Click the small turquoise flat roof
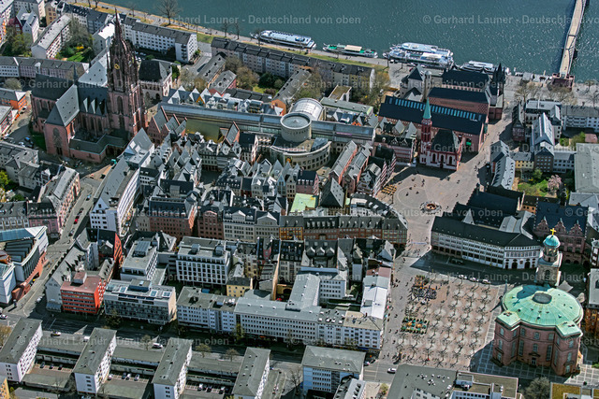The image size is (599, 399). tap(303, 202)
